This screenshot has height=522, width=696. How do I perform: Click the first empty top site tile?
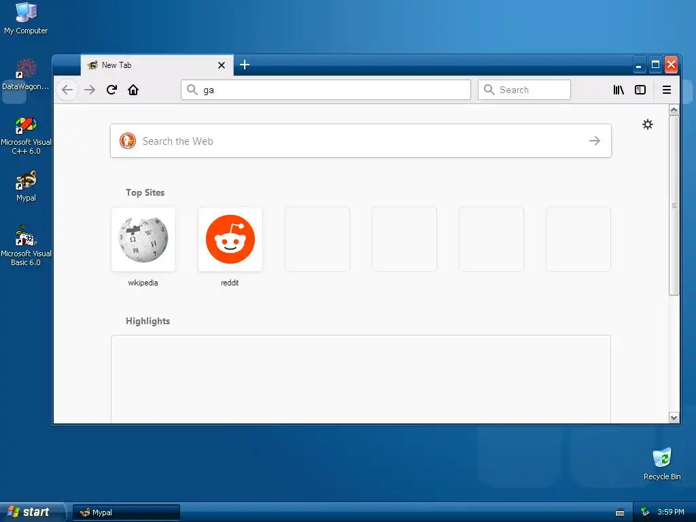click(x=317, y=239)
